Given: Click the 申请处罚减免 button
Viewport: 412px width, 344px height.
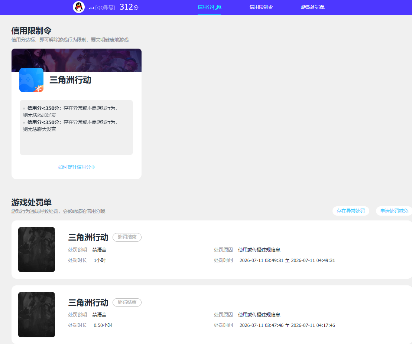Looking at the screenshot, I should 394,211.
